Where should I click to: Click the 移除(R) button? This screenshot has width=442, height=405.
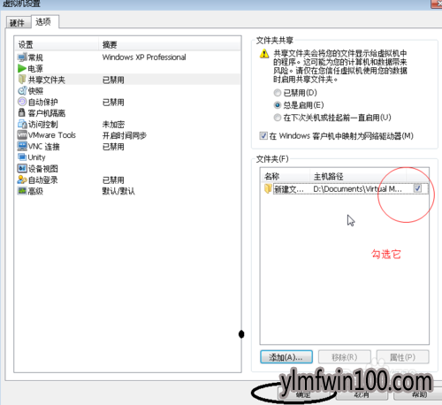[345, 357]
